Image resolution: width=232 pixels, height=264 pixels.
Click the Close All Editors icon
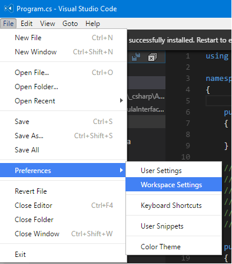[152, 57]
